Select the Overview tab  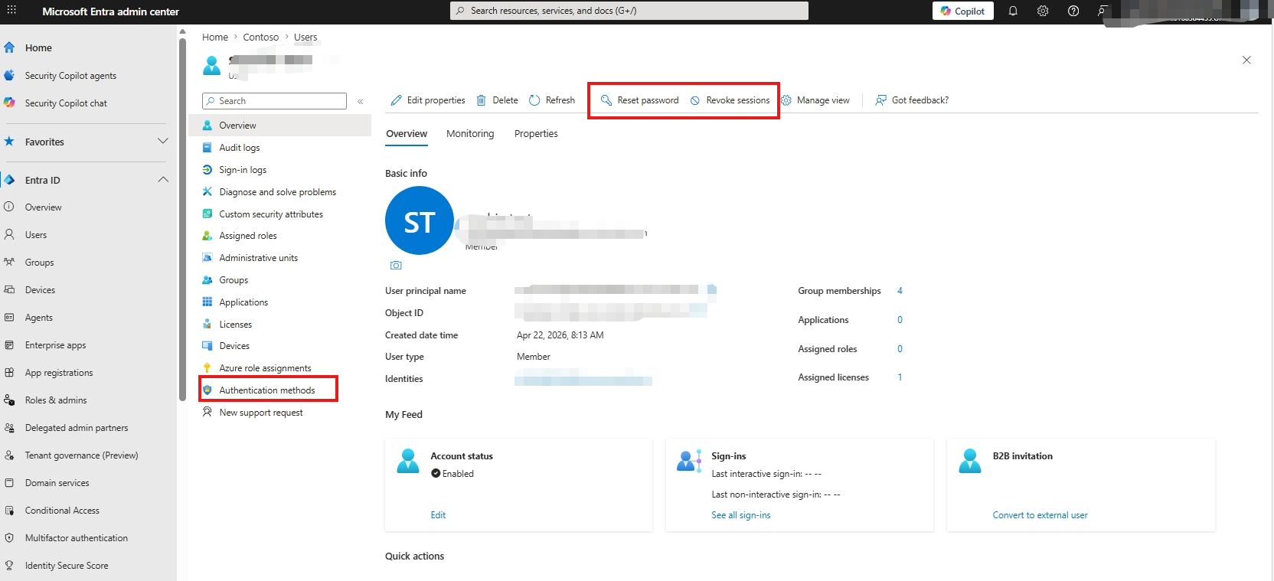(x=407, y=134)
